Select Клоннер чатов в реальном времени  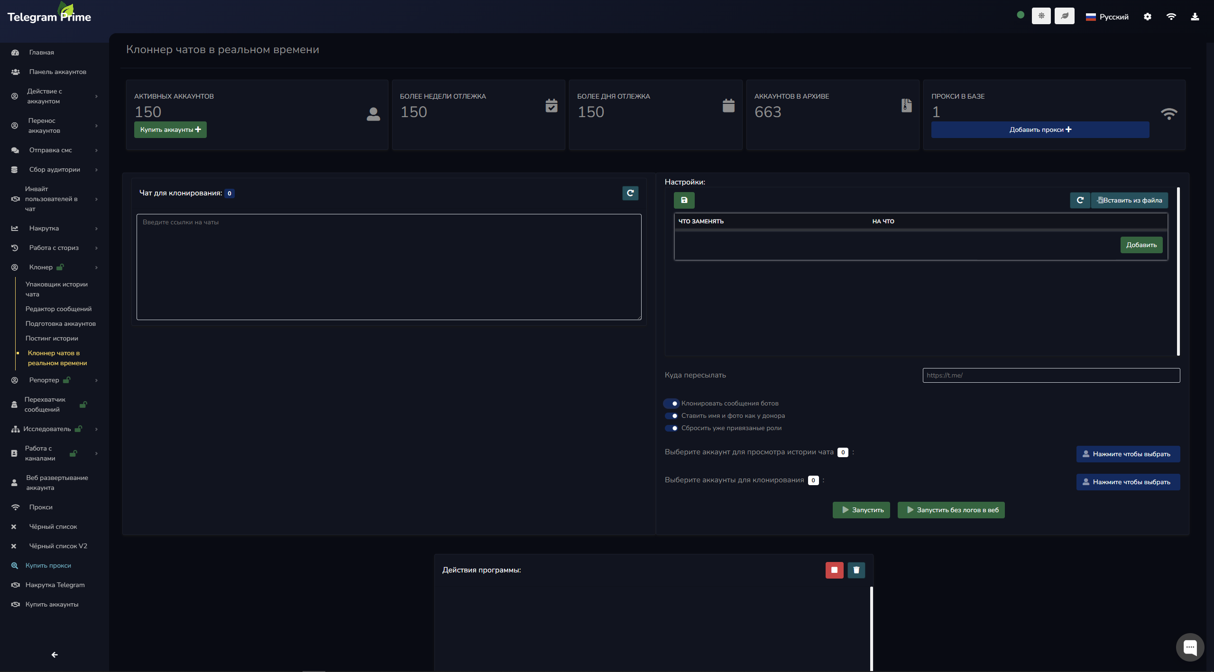pyautogui.click(x=57, y=358)
